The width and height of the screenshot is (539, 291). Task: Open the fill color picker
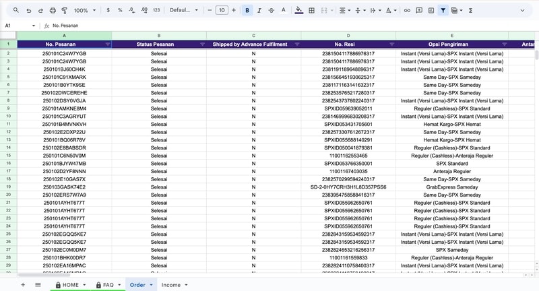coord(299,11)
